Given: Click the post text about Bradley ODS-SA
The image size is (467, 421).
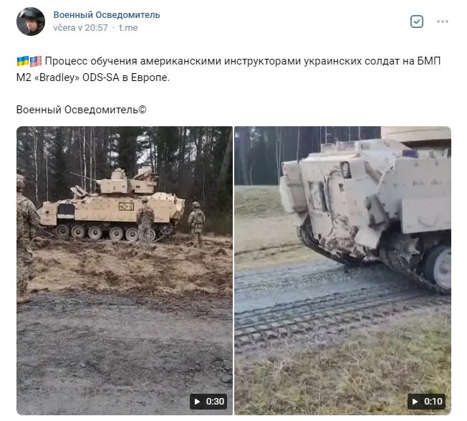Looking at the screenshot, I should click(228, 69).
